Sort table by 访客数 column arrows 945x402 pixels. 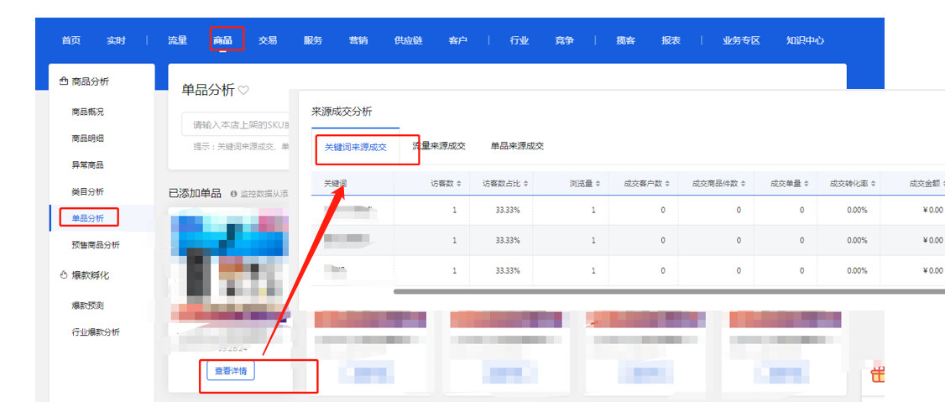(461, 184)
